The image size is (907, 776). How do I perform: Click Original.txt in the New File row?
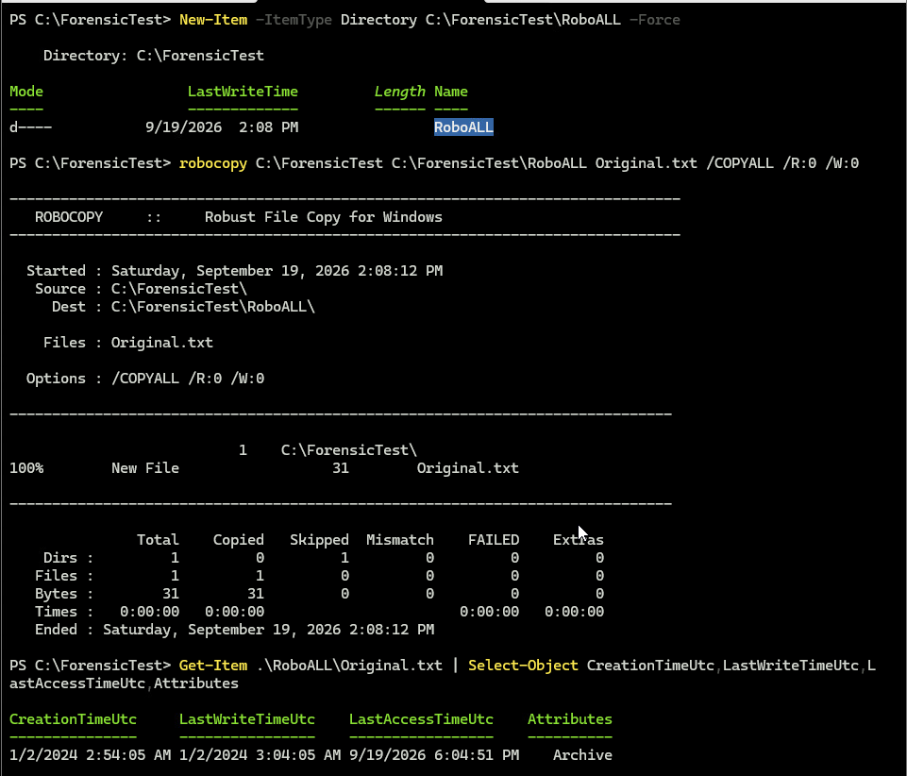click(468, 468)
